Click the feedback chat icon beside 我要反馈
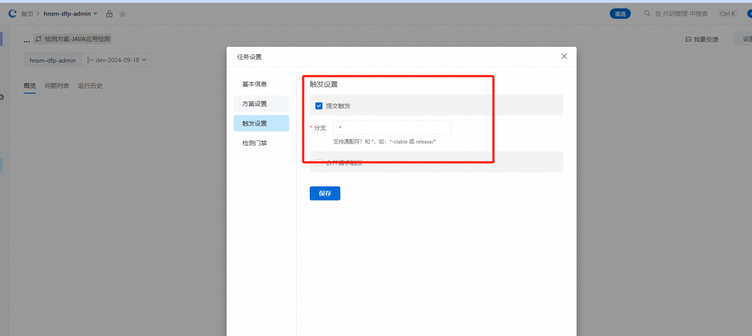 click(689, 39)
